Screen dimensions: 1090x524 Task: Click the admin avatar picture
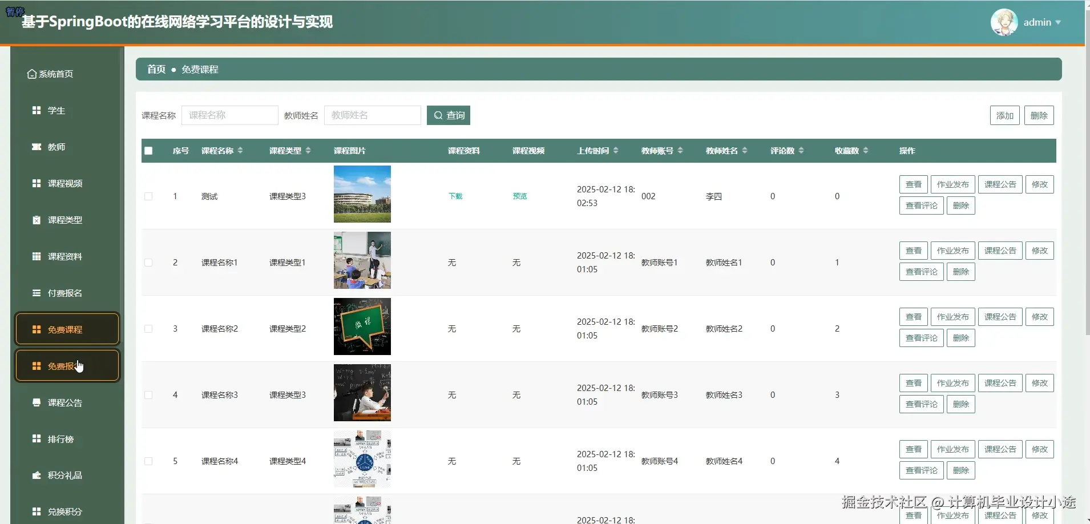(1004, 22)
